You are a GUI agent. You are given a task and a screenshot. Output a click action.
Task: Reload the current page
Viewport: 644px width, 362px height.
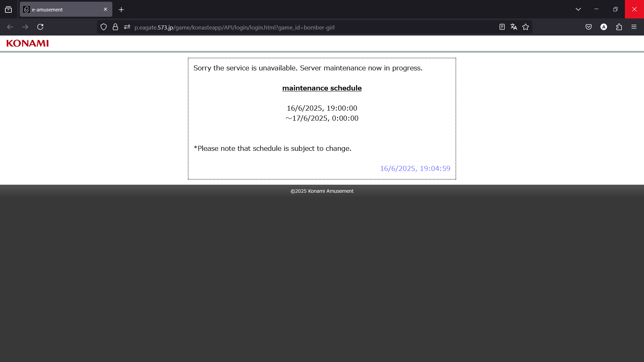coord(40,27)
